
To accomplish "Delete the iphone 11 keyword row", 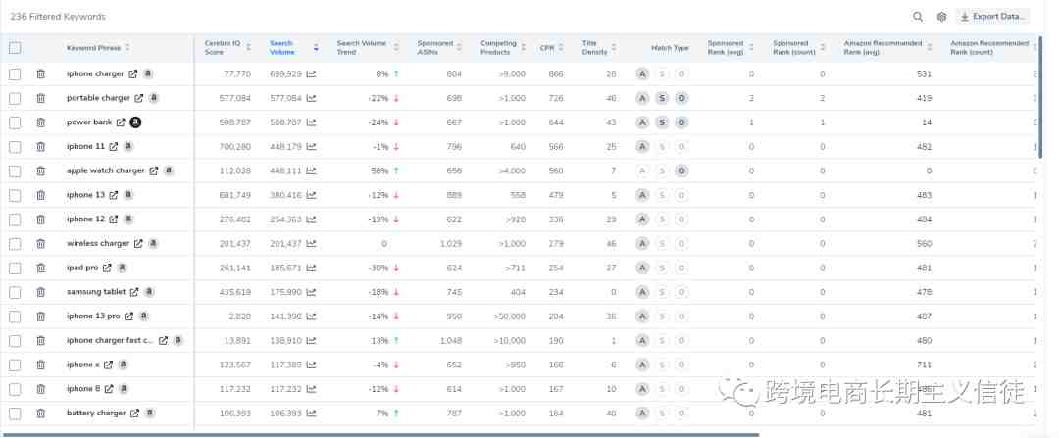I will 40,146.
